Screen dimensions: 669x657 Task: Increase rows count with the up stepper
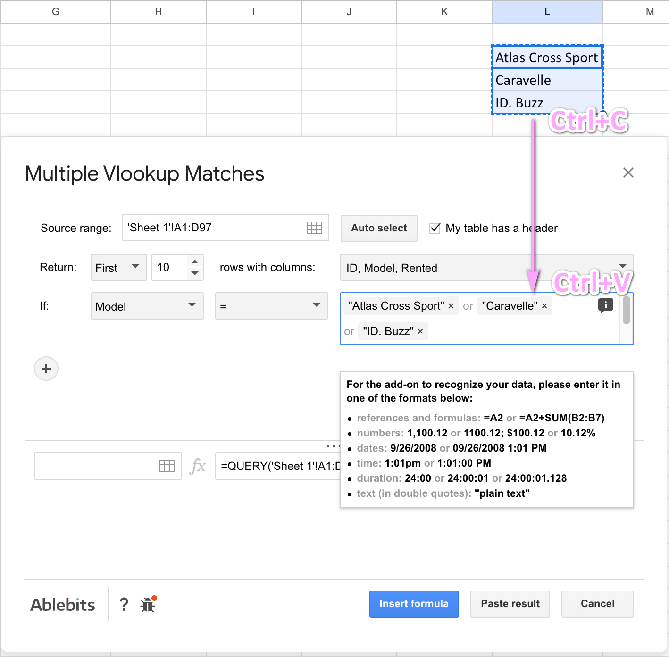[x=195, y=262]
